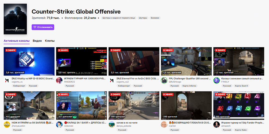
Task: Click Русский tag under rraritet
Action: 175,130
